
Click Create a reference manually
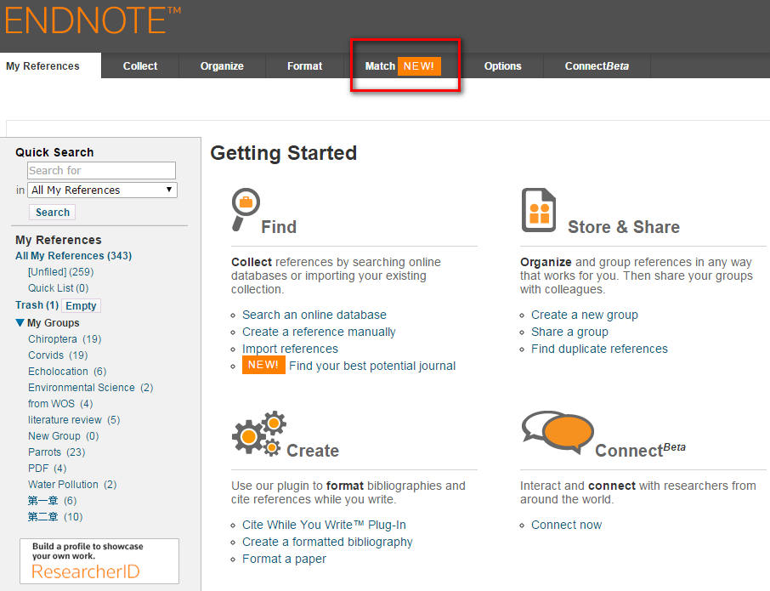(319, 332)
